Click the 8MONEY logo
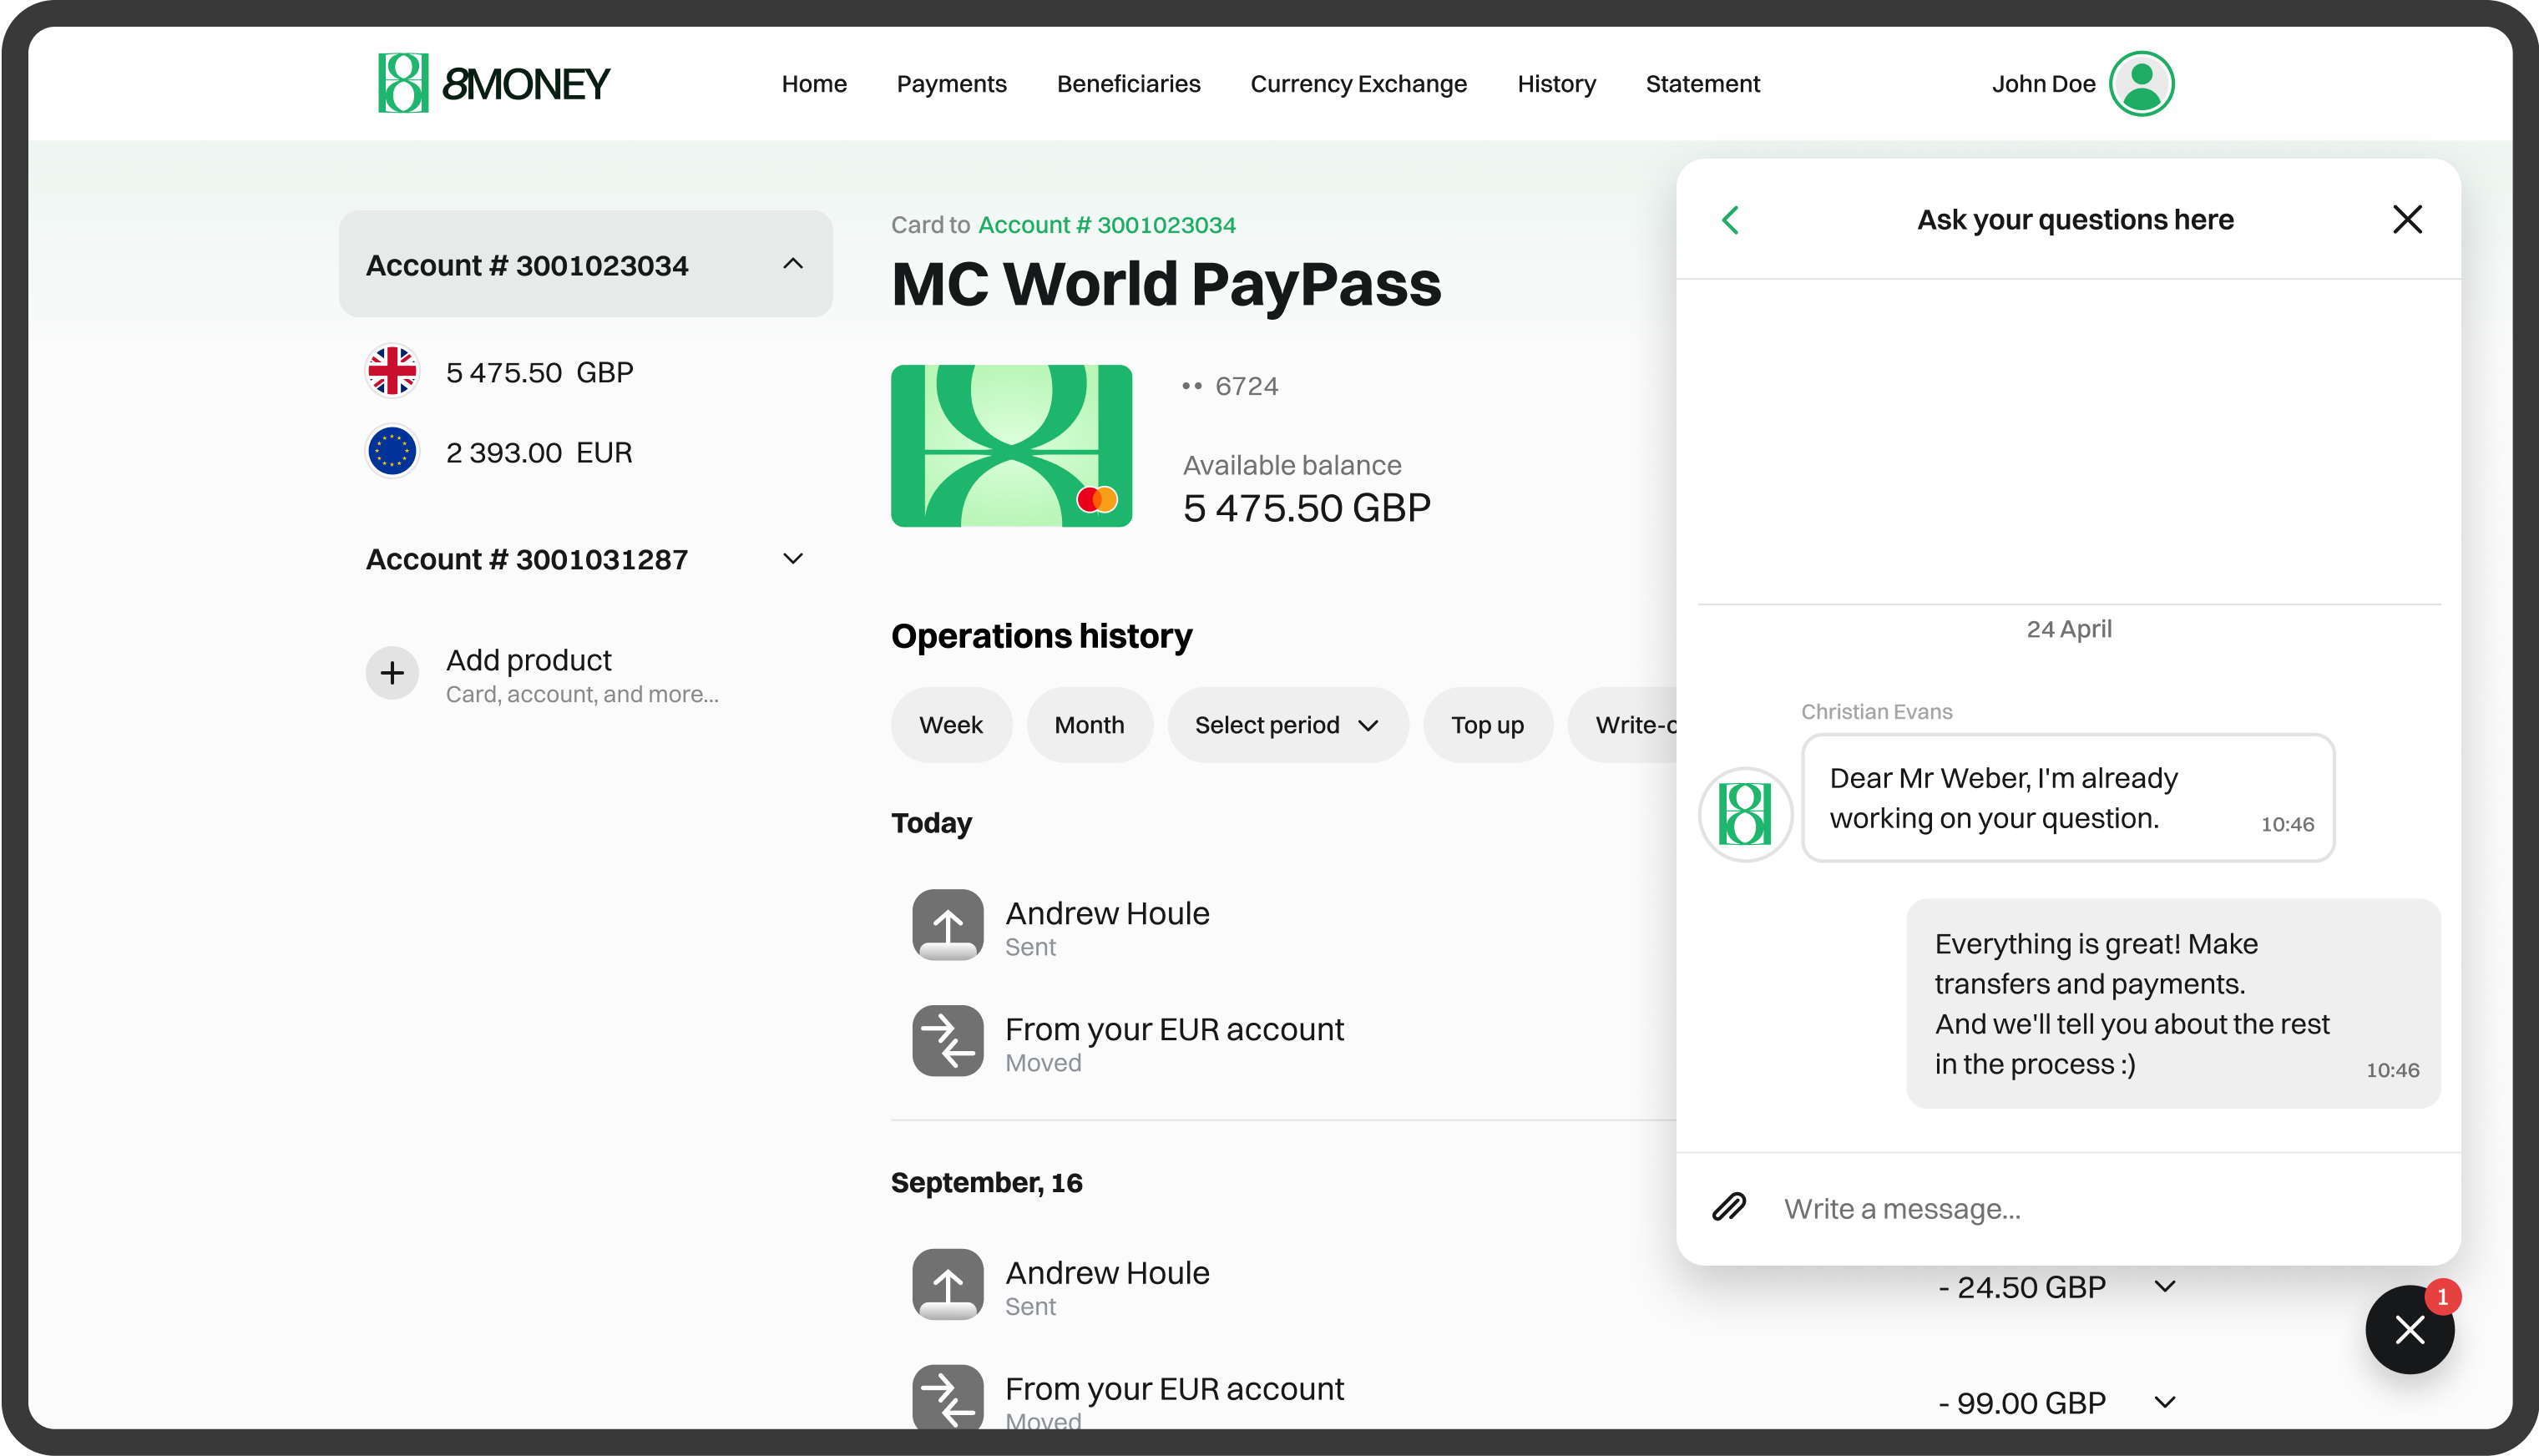Image resolution: width=2539 pixels, height=1456 pixels. (493, 83)
